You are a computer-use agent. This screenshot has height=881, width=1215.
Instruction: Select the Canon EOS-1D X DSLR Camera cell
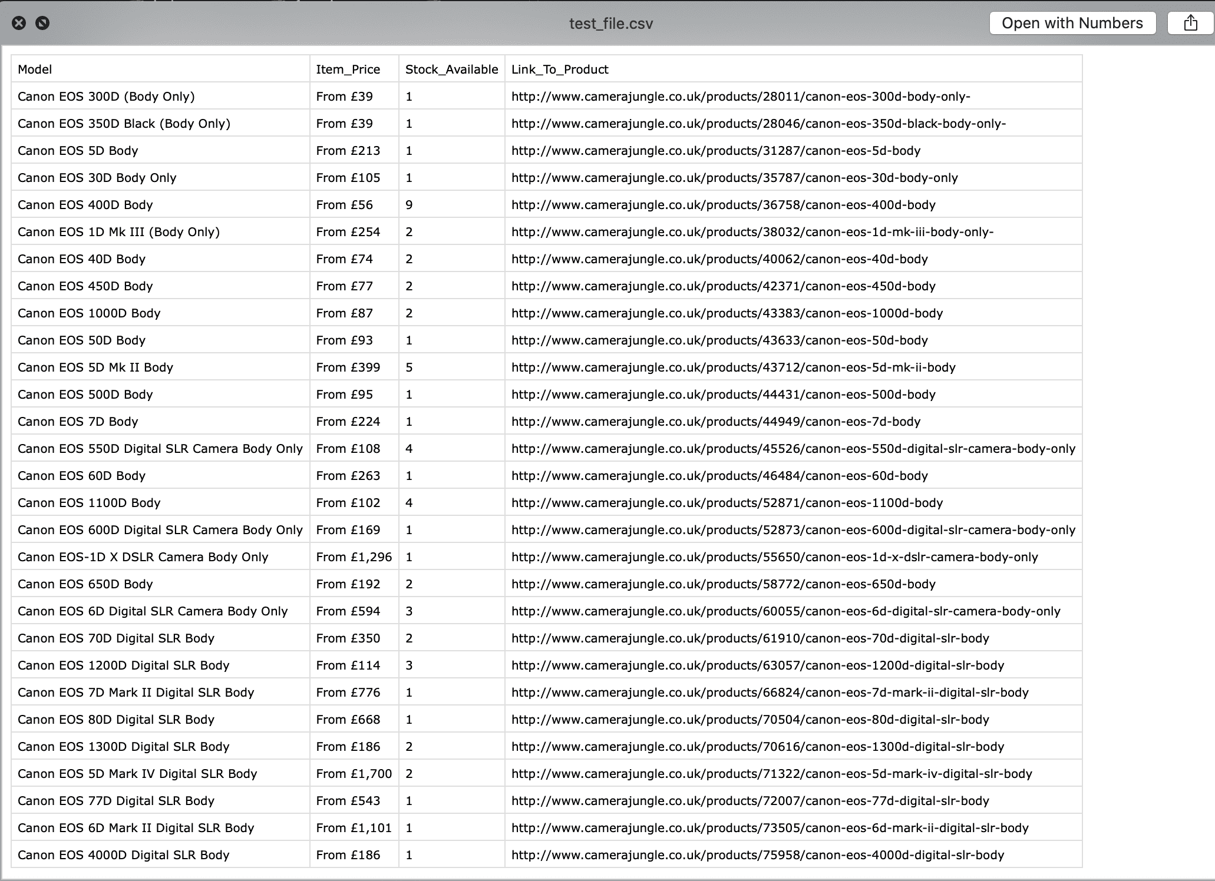coord(143,557)
